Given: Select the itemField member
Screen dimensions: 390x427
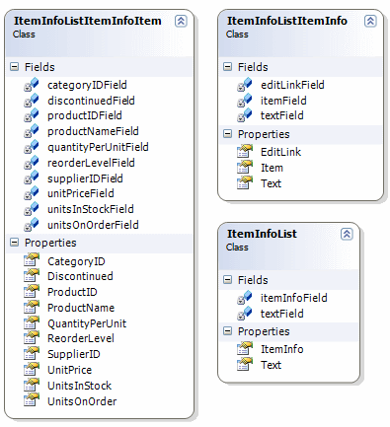Looking at the screenshot, I should click(283, 101).
